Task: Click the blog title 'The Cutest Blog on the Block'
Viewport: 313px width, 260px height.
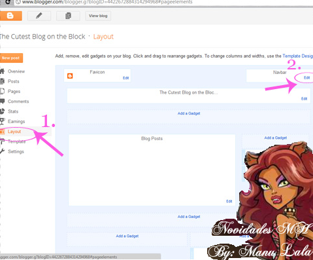Action: point(42,37)
